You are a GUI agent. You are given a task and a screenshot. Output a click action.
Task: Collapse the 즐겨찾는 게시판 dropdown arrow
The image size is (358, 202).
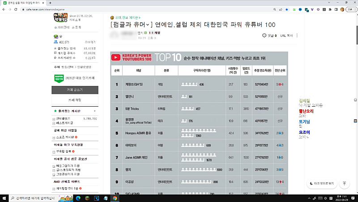point(95,111)
